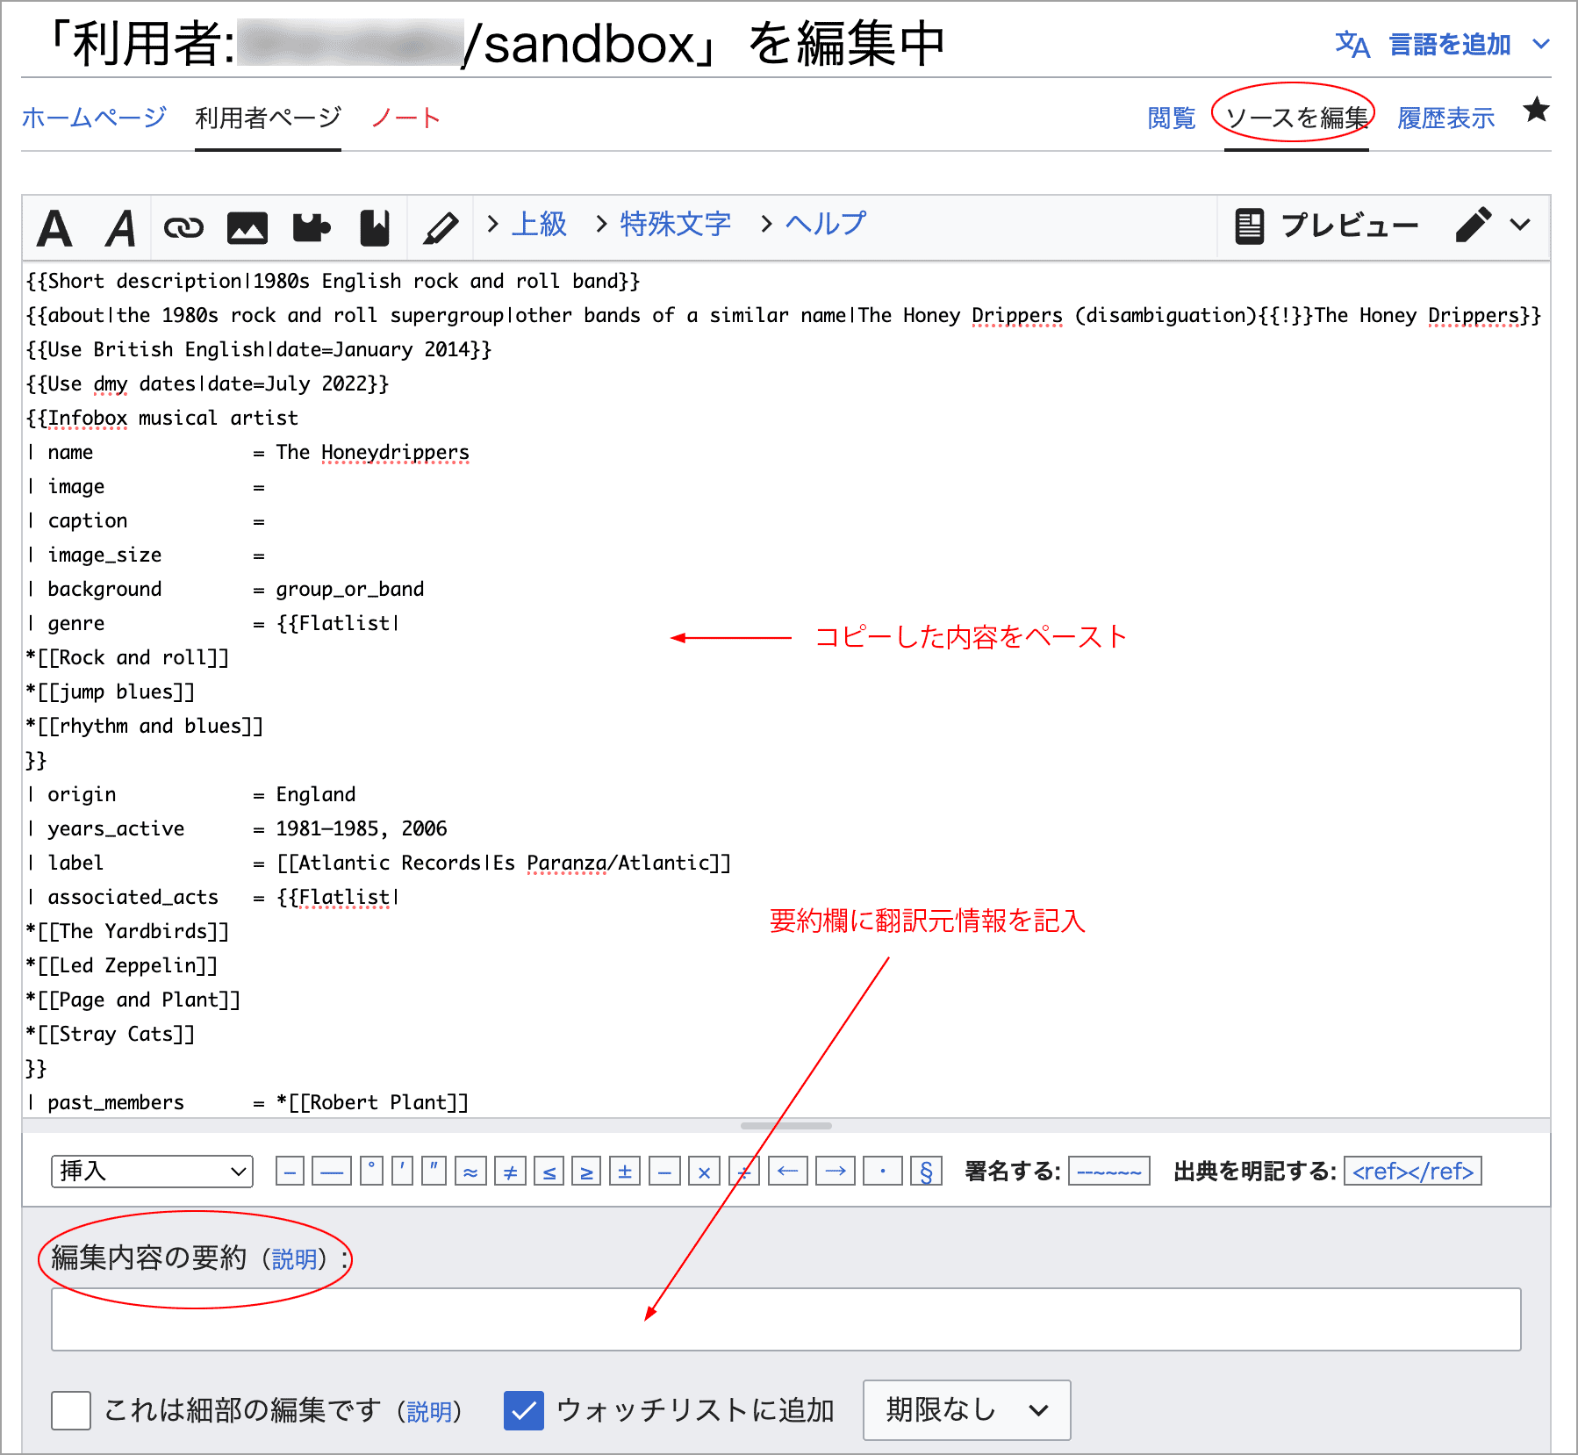
Task: Open the '言語を追加' language menu
Action: tap(1448, 45)
